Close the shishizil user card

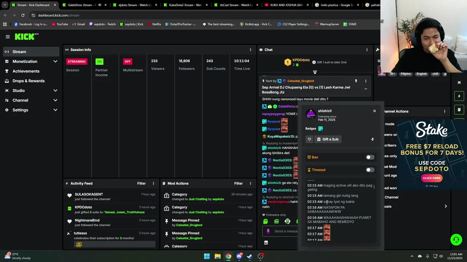tap(374, 111)
